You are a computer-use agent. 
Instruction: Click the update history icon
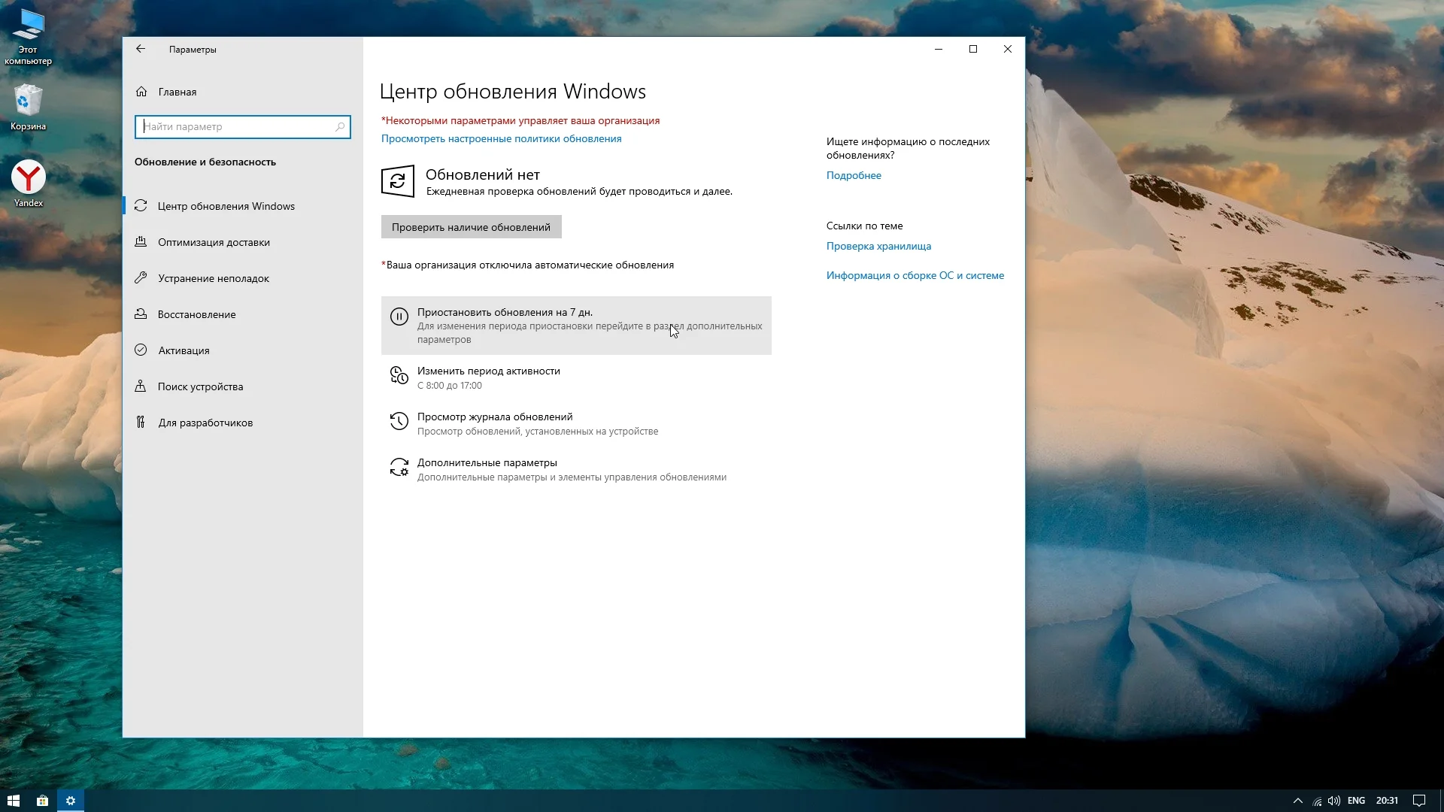tap(399, 422)
